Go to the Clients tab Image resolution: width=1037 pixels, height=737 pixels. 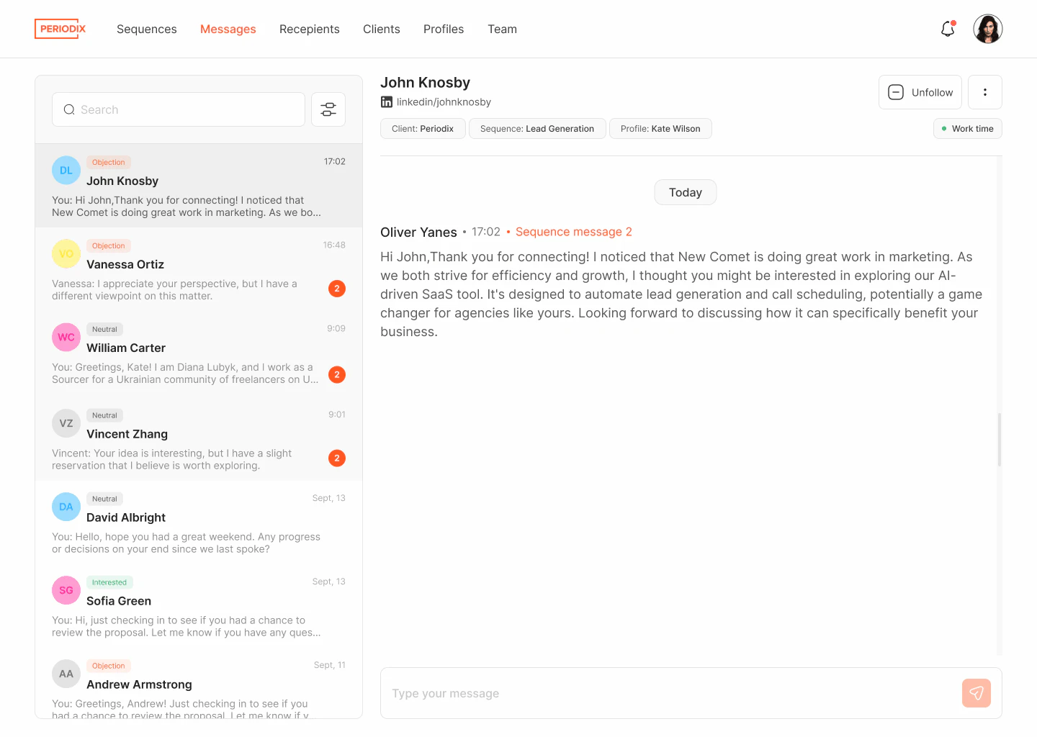tap(381, 29)
